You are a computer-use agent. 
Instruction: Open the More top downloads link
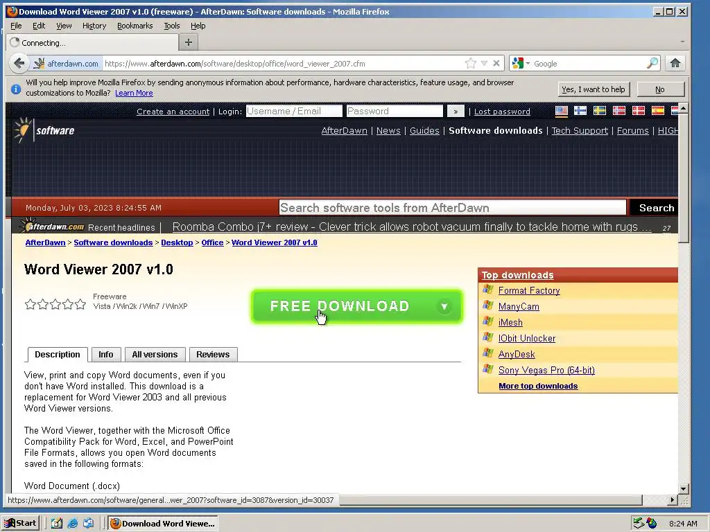tap(538, 386)
